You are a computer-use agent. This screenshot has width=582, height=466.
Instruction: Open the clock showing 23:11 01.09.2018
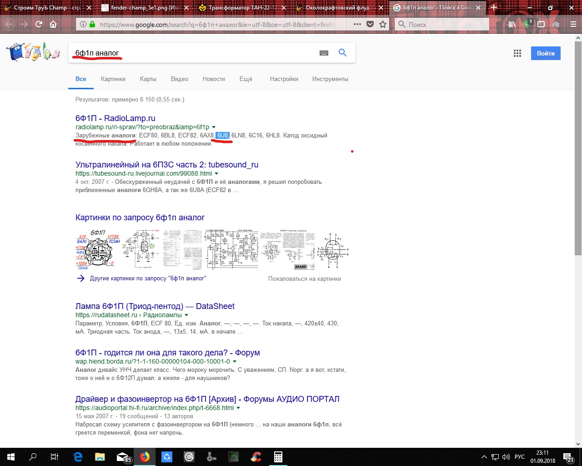543,457
